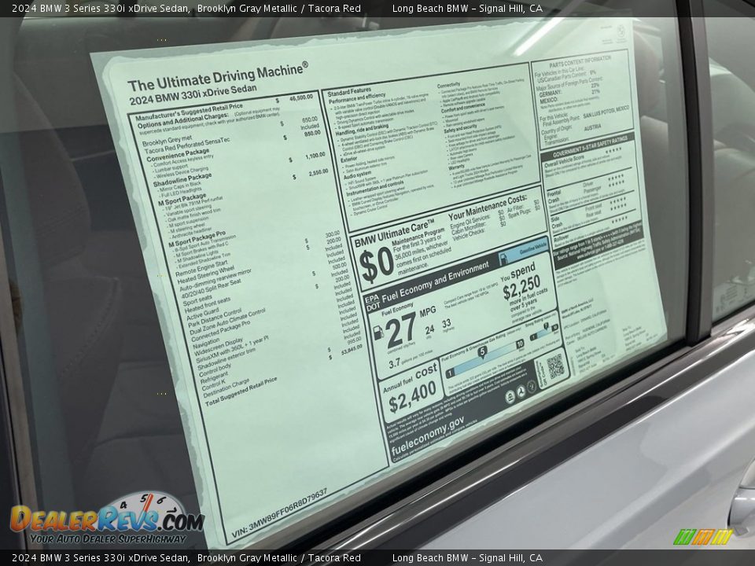The height and width of the screenshot is (566, 755).
Task: Click the "10" end of the greenhouse rating bar
Action: coord(520,344)
